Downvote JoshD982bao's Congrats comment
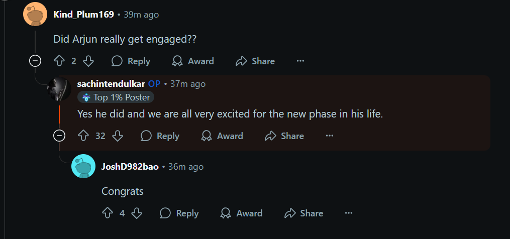This screenshot has width=510, height=239. coord(137,213)
